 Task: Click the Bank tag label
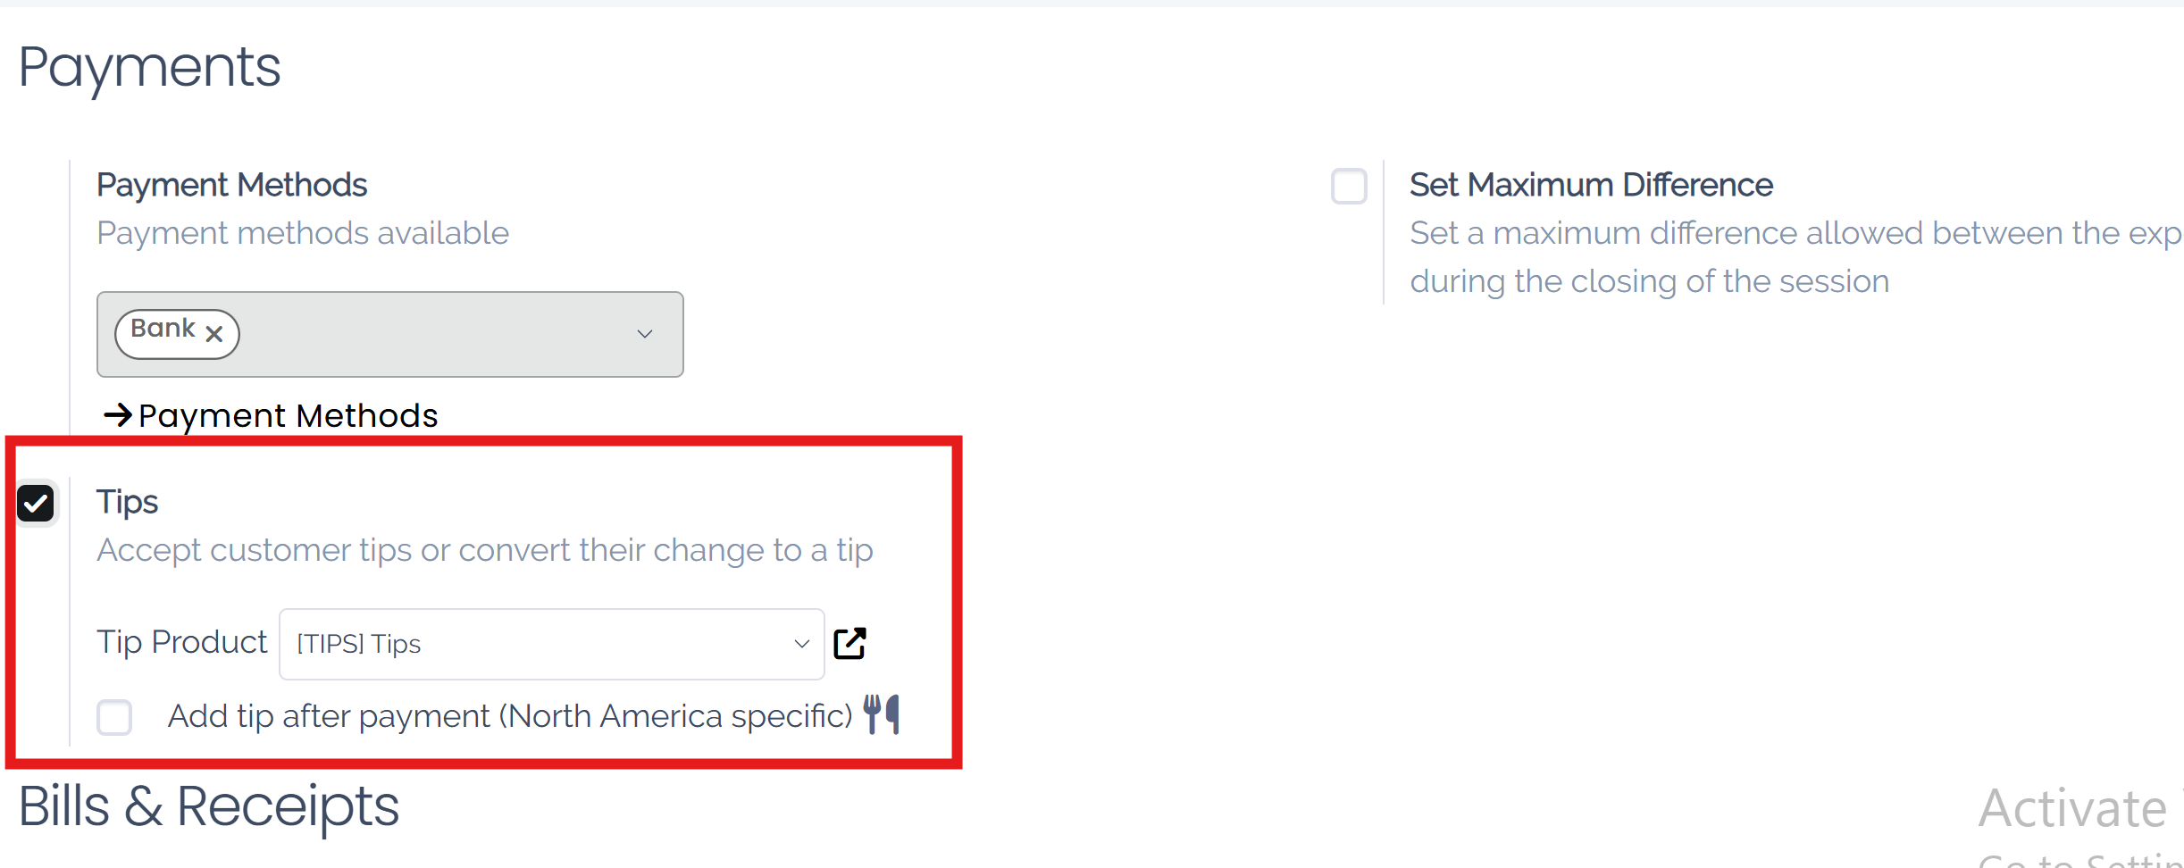163,328
